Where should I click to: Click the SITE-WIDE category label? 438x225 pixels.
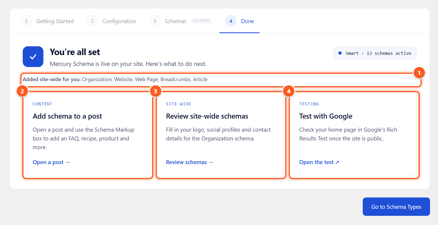179,104
